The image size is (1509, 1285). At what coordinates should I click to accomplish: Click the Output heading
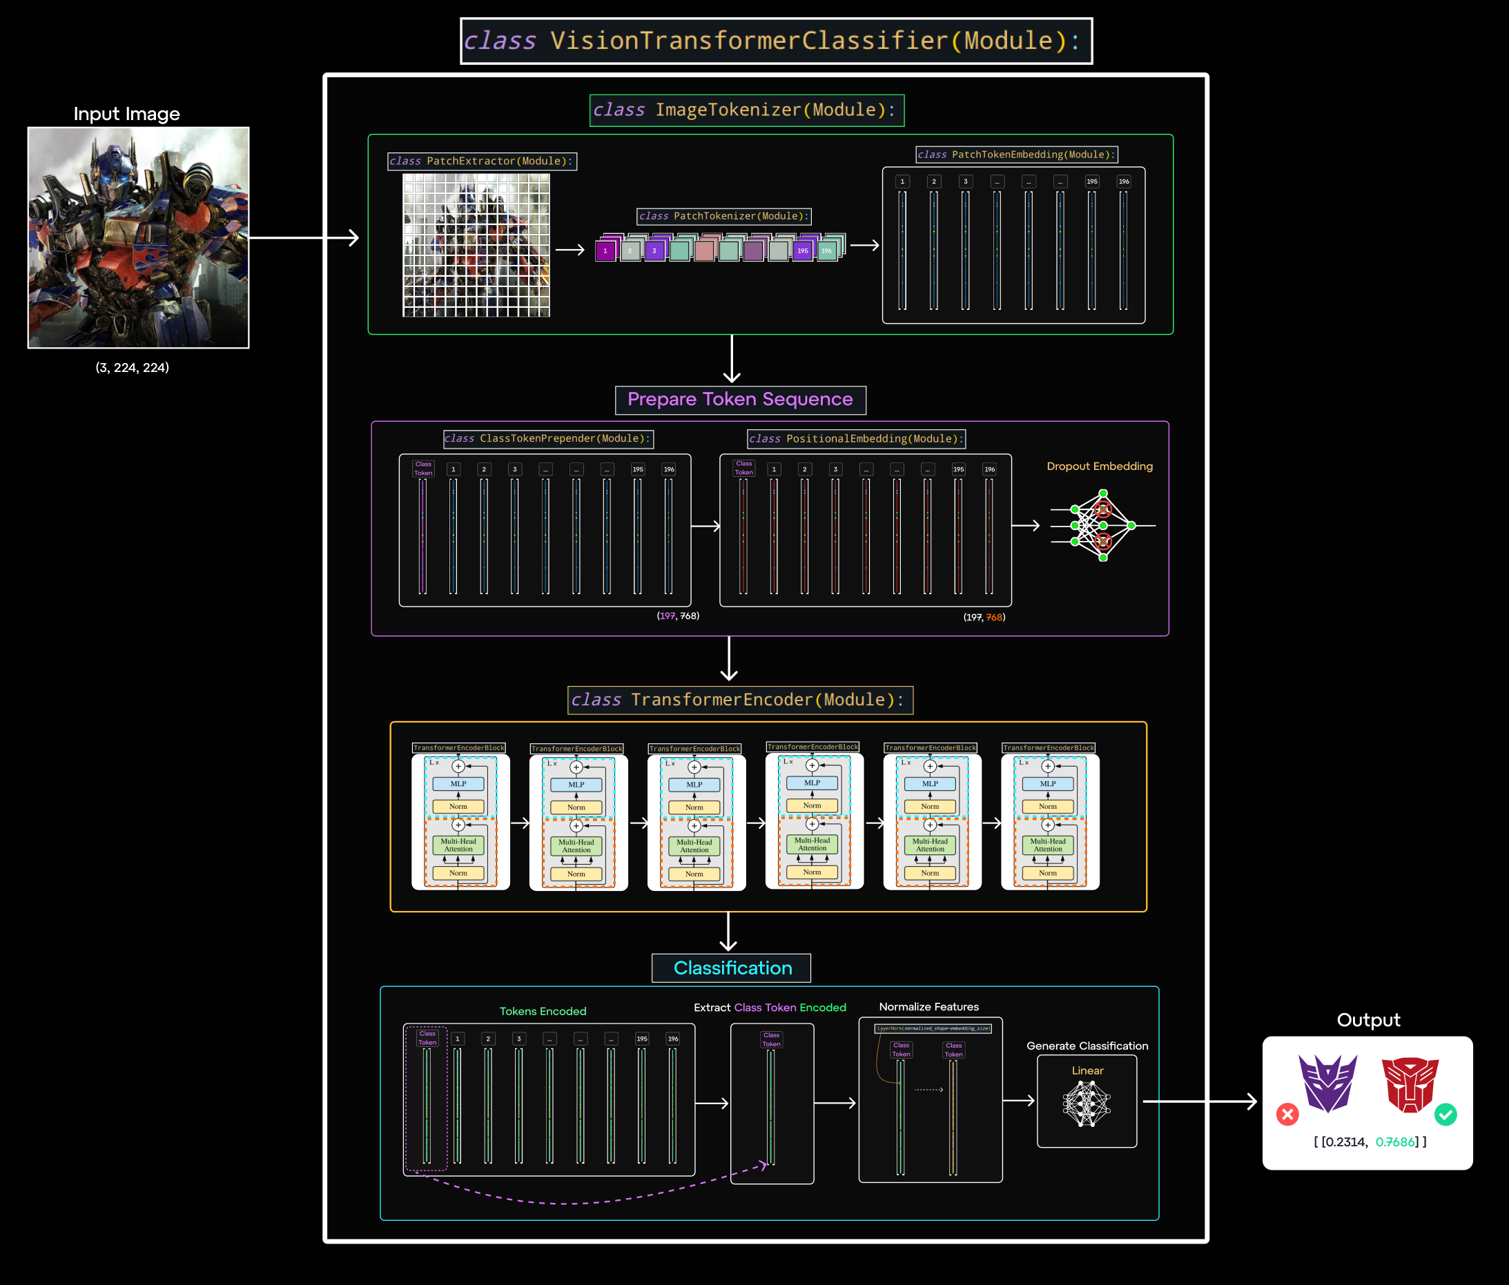pyautogui.click(x=1367, y=1020)
